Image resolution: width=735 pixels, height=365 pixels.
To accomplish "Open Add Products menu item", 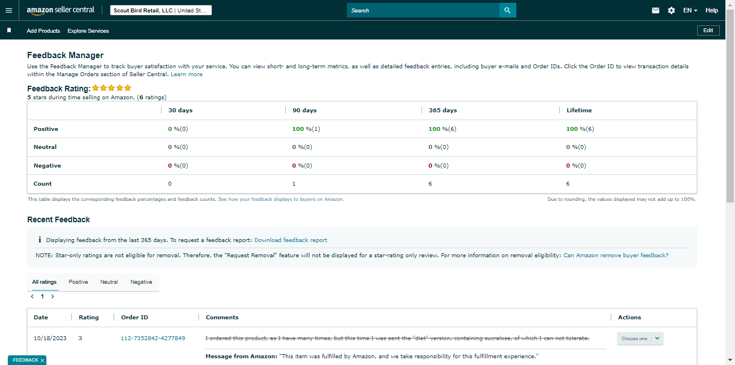I will pyautogui.click(x=44, y=31).
